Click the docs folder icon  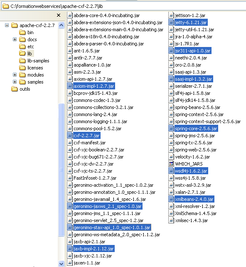22,40
